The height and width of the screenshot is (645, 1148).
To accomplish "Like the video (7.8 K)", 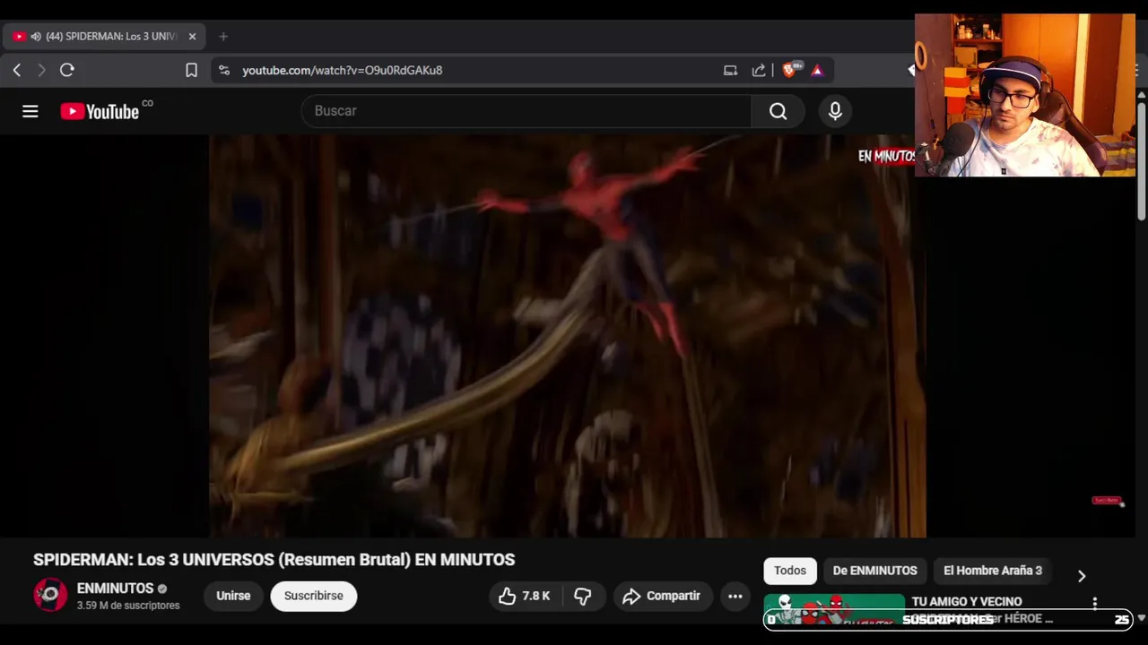I will [x=525, y=596].
